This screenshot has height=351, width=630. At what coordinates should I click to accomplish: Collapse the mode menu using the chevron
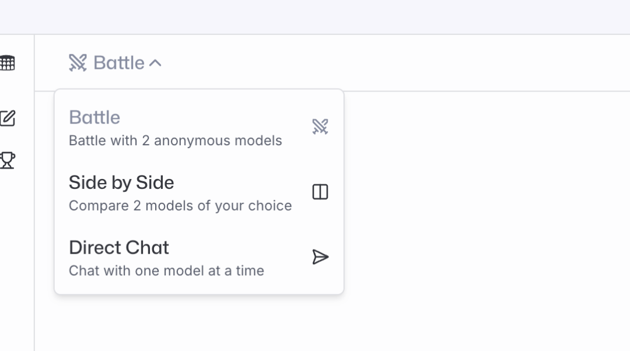(x=155, y=63)
